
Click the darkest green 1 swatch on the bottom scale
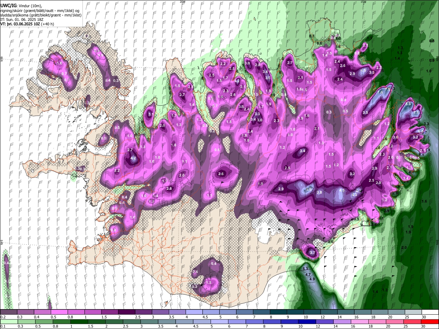tap(79, 321)
